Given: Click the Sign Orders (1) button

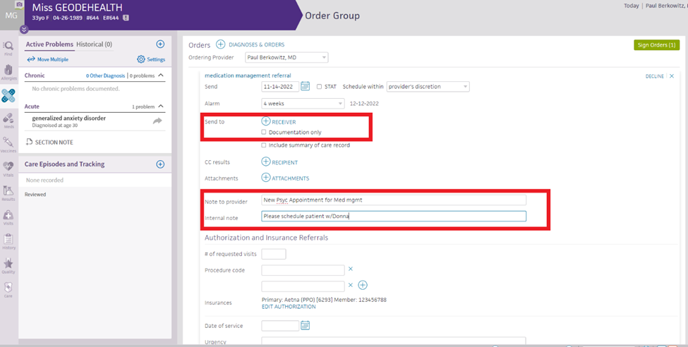Looking at the screenshot, I should tap(656, 45).
